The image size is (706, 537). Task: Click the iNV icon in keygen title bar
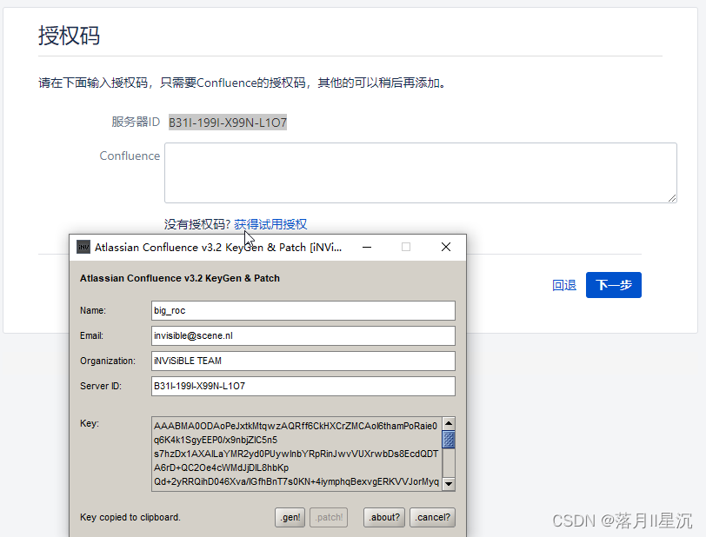[x=83, y=247]
